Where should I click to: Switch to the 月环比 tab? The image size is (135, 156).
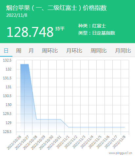tap(74, 51)
